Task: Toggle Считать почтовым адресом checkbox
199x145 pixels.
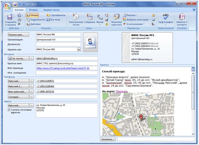Action: click(x=9, y=110)
